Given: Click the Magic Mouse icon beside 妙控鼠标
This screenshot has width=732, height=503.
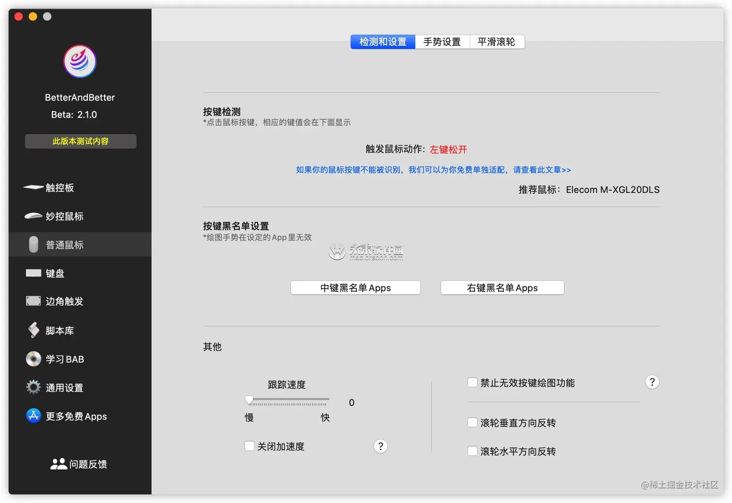Looking at the screenshot, I should click(33, 216).
